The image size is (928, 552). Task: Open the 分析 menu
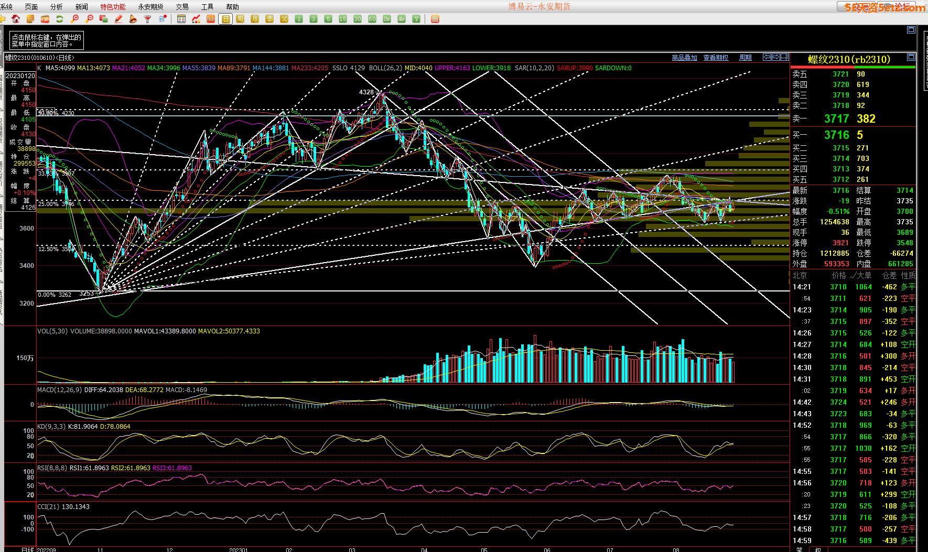pyautogui.click(x=57, y=7)
